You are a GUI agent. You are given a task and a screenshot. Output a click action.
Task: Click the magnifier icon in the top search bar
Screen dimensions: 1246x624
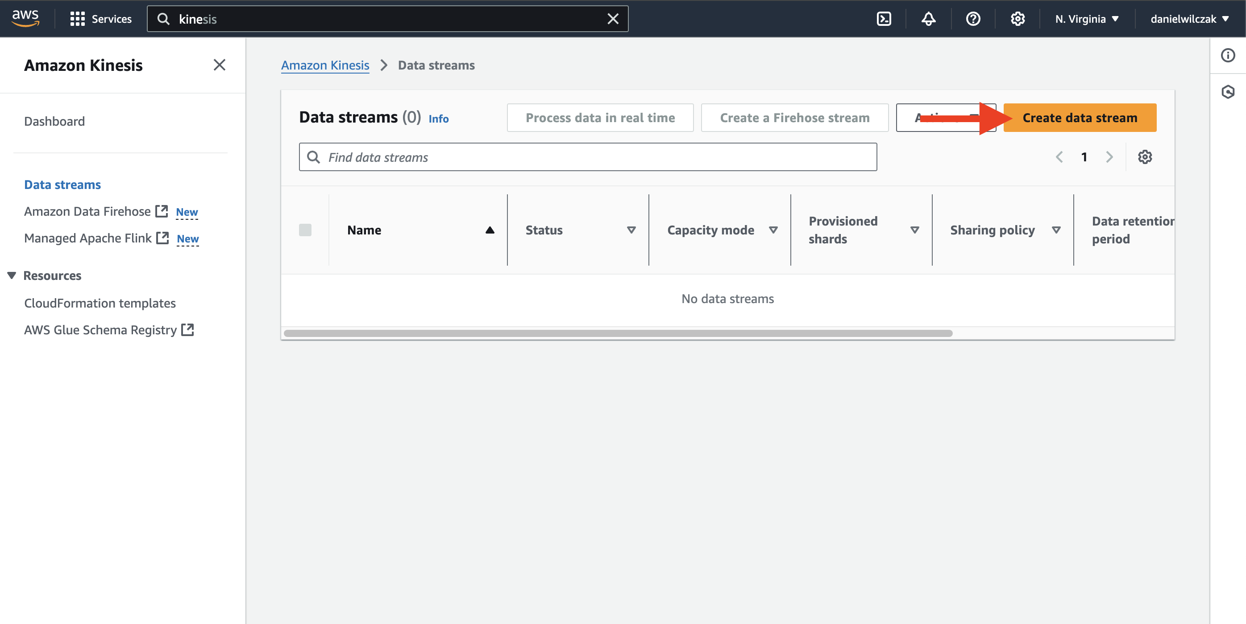click(163, 19)
